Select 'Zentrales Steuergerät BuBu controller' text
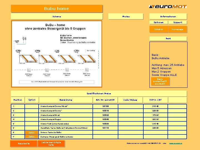 coord(57,137)
